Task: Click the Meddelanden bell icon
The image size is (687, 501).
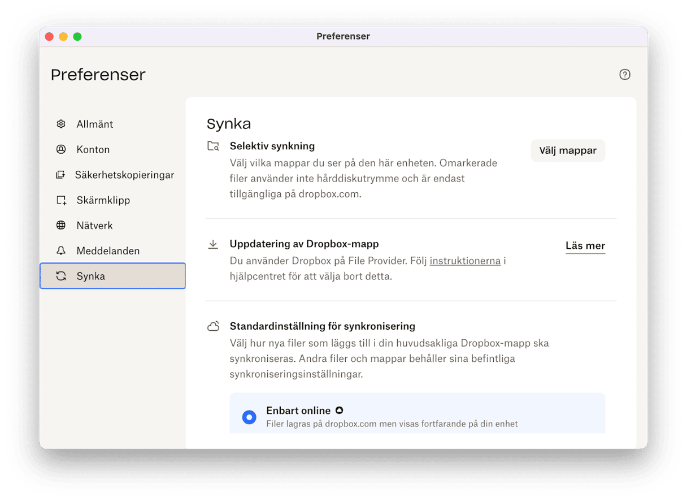Action: click(x=61, y=250)
